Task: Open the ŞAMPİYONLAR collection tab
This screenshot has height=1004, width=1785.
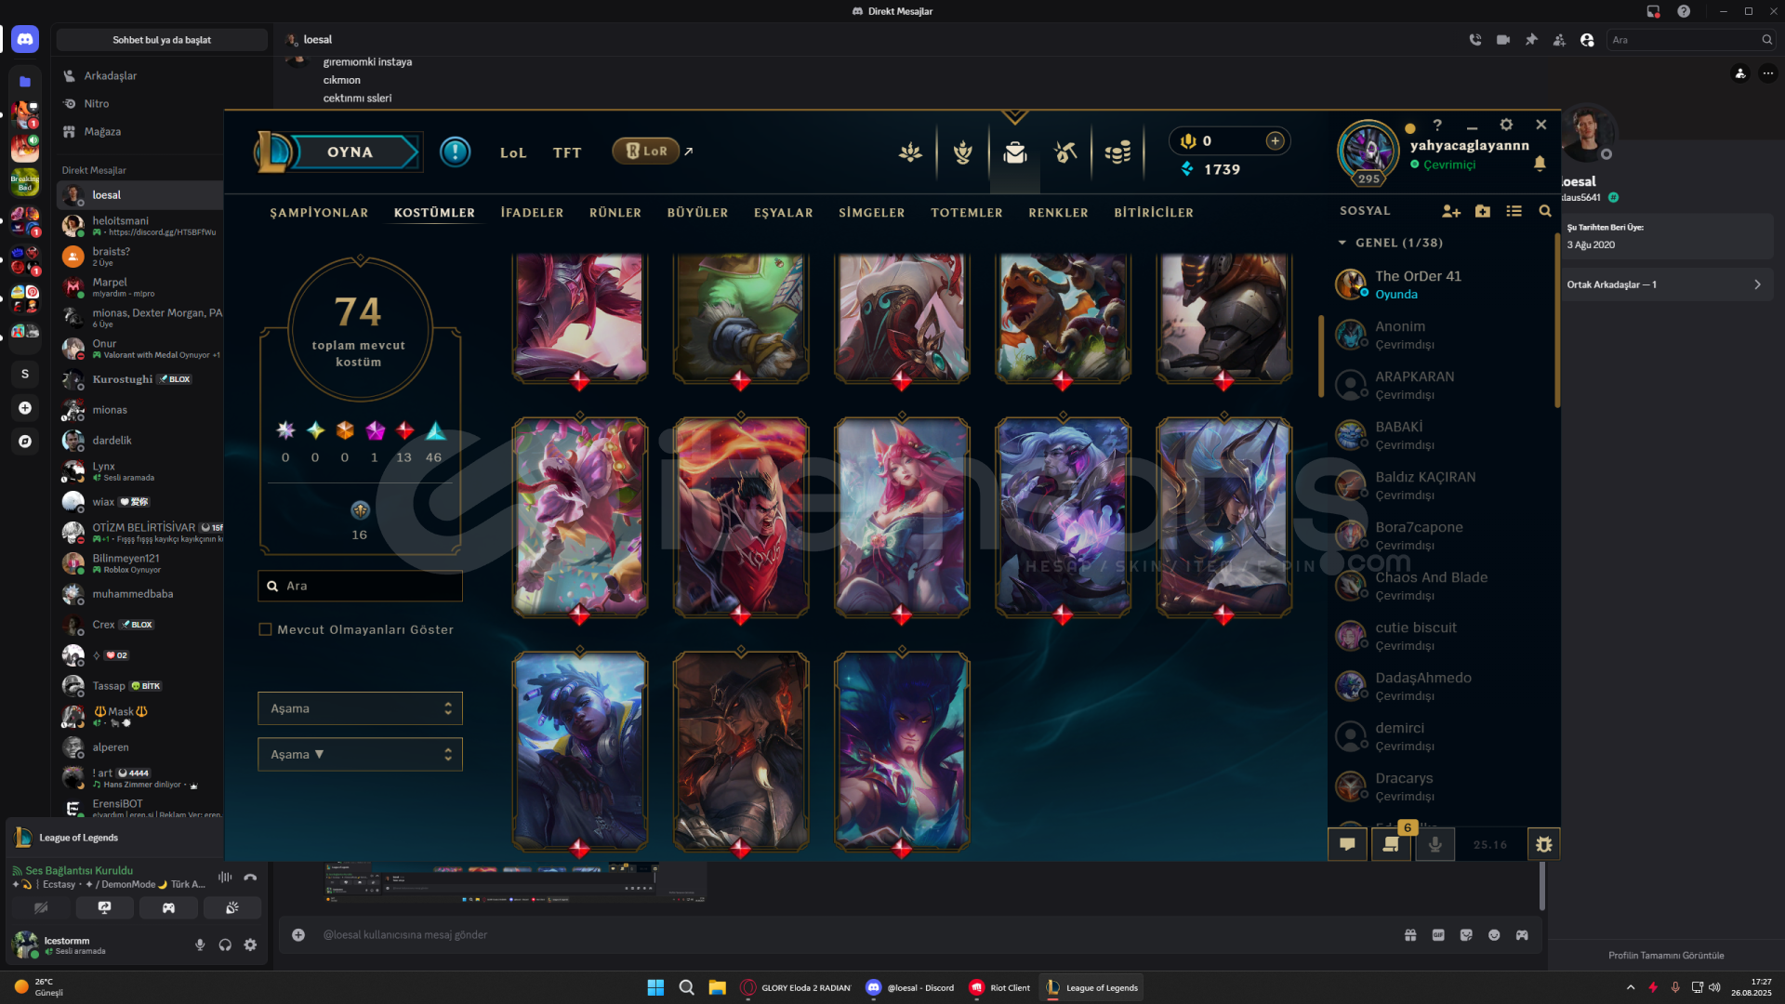Action: point(319,213)
